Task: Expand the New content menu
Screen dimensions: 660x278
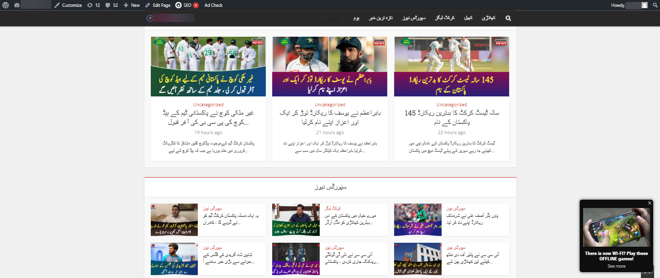Action: pyautogui.click(x=132, y=5)
